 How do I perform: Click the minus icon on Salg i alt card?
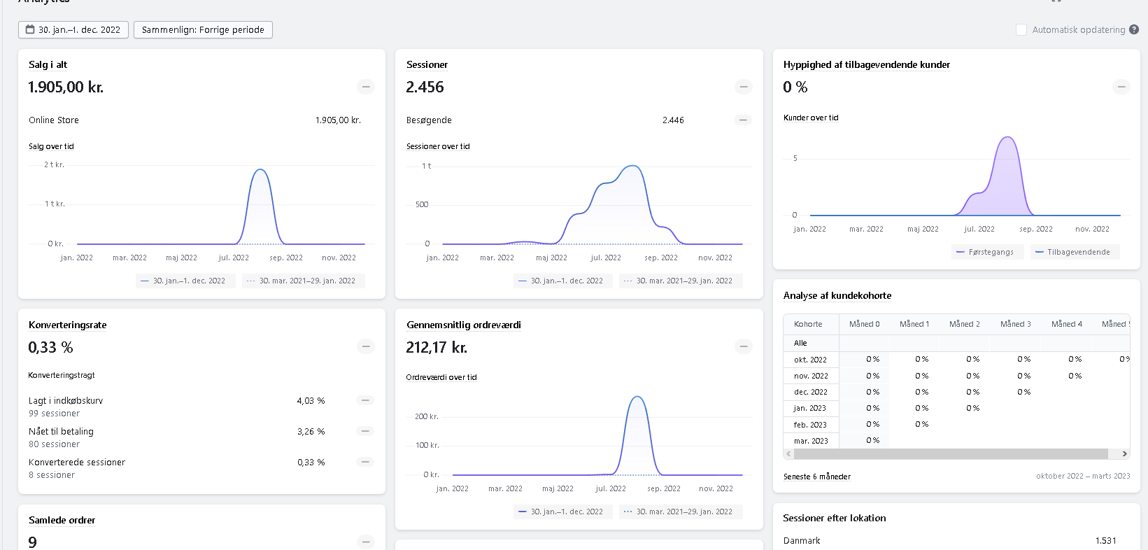click(x=365, y=87)
